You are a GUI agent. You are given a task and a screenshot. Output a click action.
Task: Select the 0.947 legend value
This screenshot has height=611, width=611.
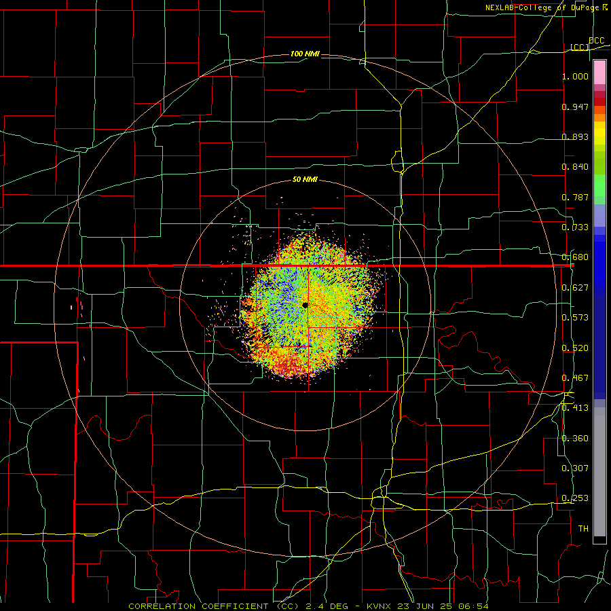tap(575, 107)
